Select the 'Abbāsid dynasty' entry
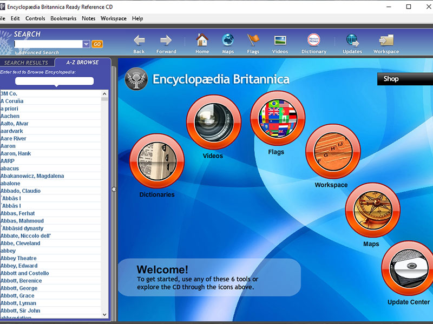 pos(50,228)
